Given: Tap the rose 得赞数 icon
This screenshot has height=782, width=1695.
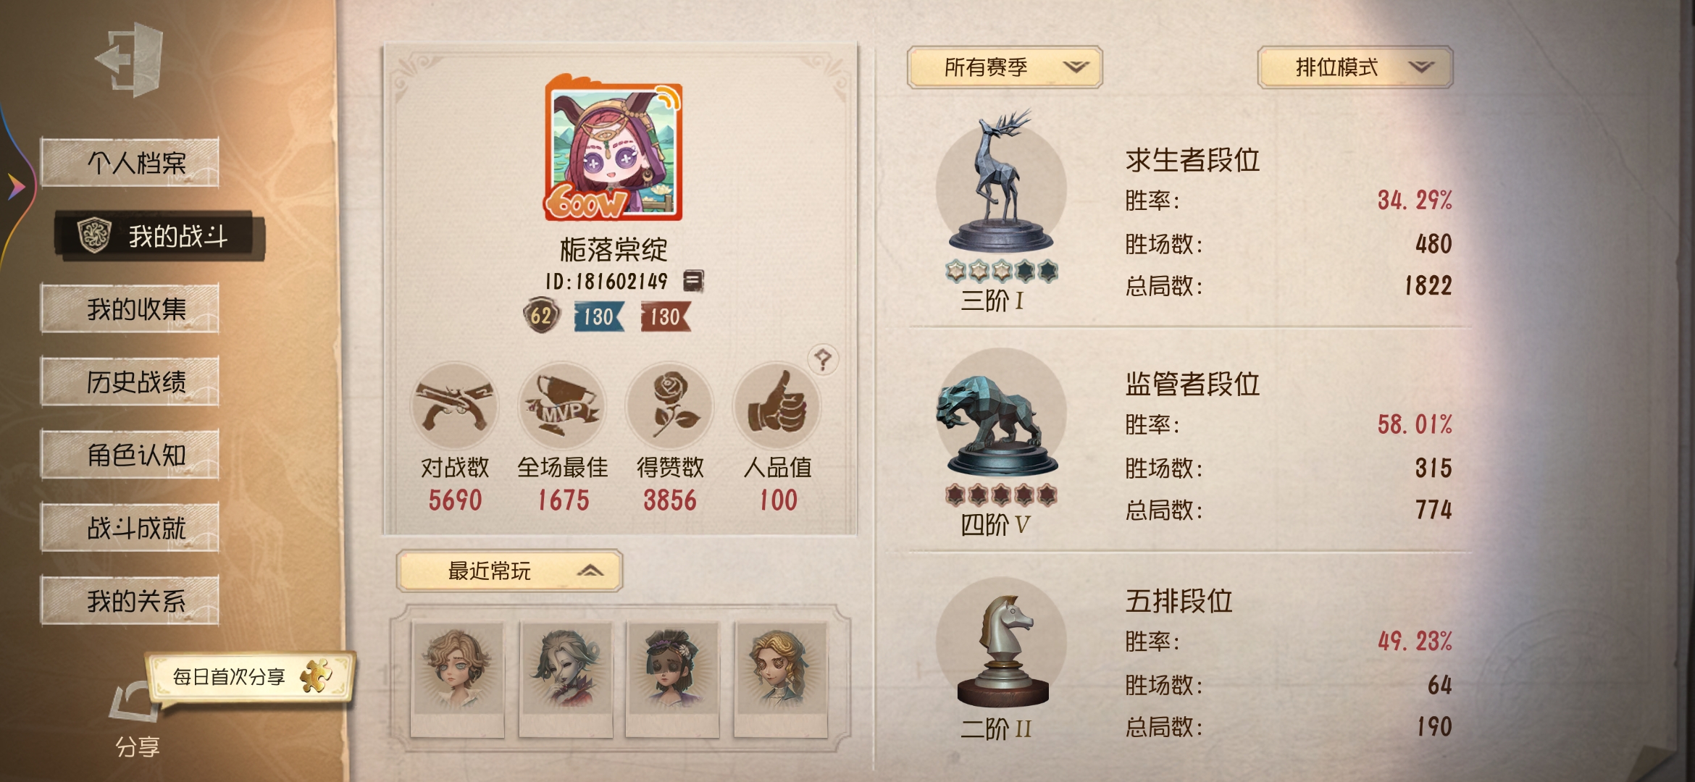Looking at the screenshot, I should tap(670, 406).
